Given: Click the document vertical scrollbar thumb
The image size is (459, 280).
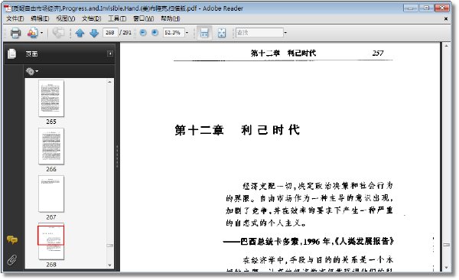Looking at the screenshot, I should [446, 245].
